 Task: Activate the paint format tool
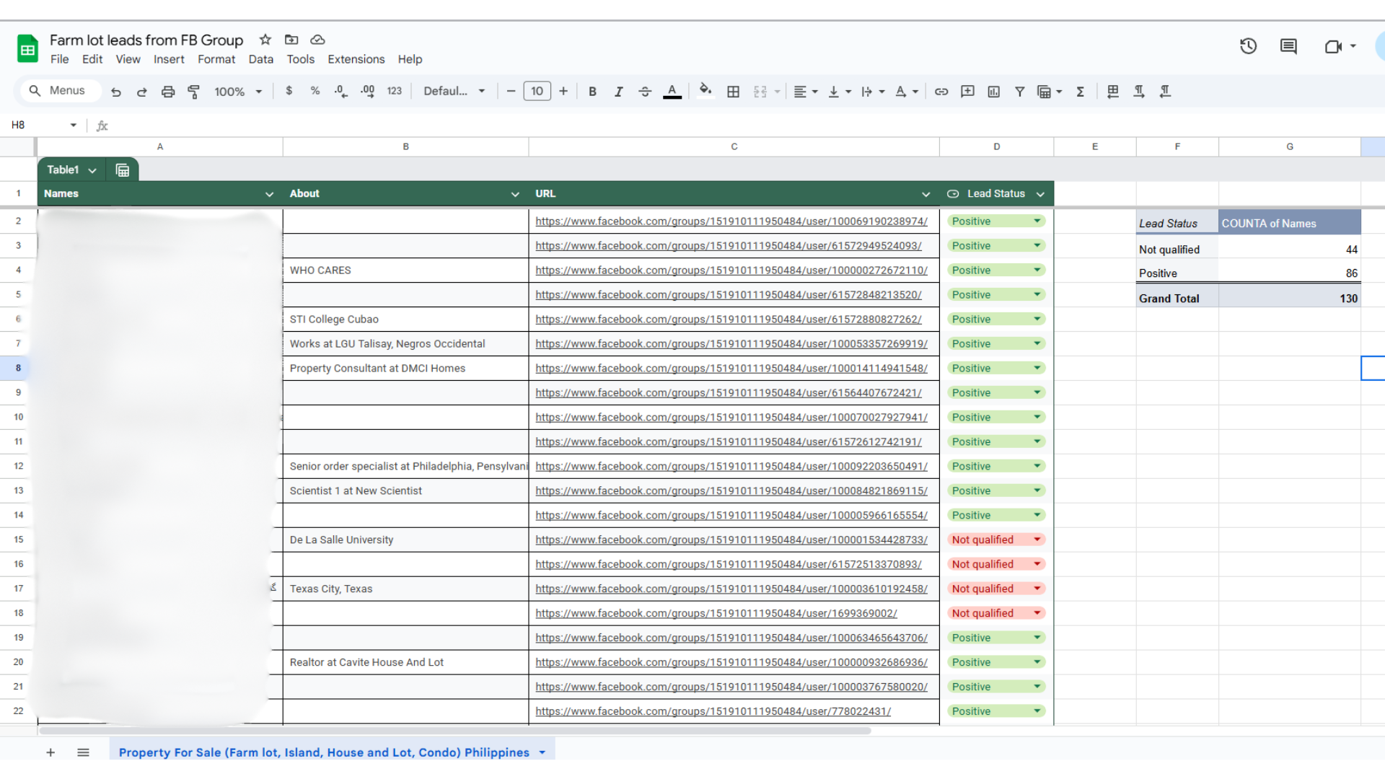194,92
